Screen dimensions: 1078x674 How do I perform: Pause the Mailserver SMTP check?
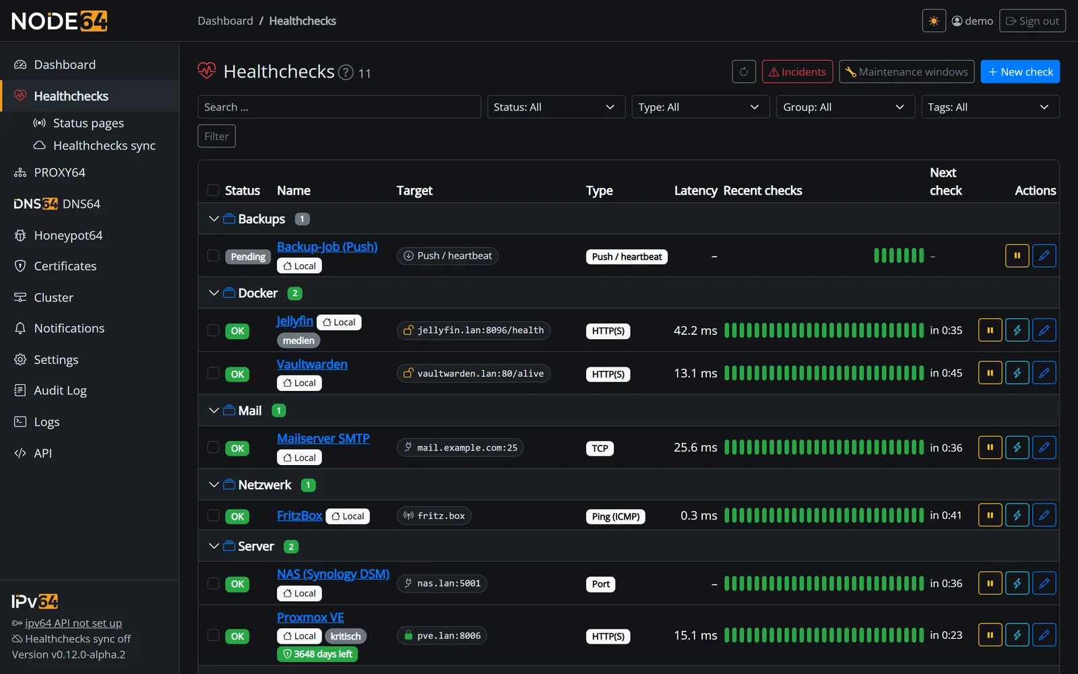pyautogui.click(x=990, y=448)
